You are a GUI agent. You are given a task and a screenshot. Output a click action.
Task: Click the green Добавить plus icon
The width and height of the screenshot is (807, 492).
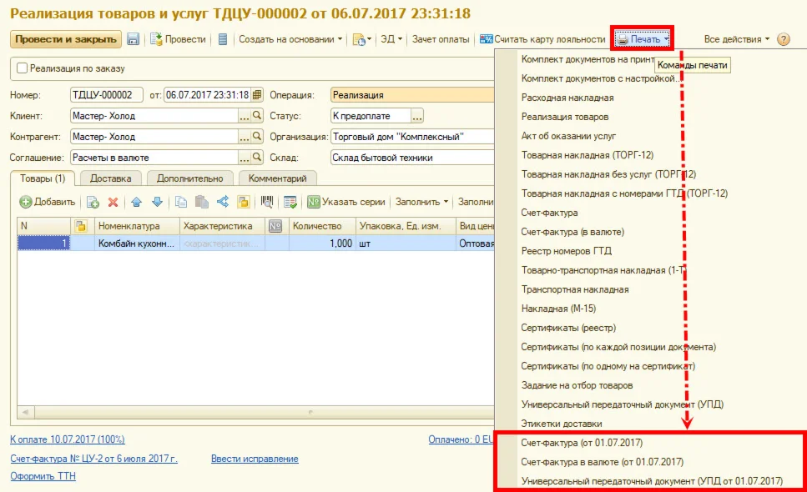(x=26, y=202)
